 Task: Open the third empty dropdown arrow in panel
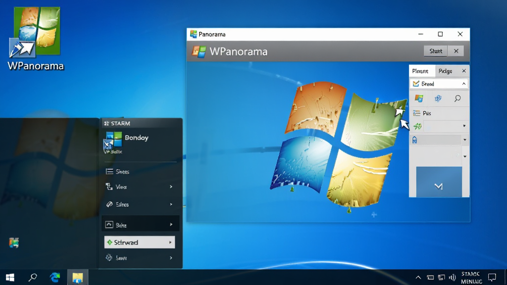click(464, 156)
